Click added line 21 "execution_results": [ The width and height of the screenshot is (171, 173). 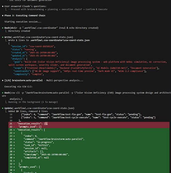[x=89, y=130]
